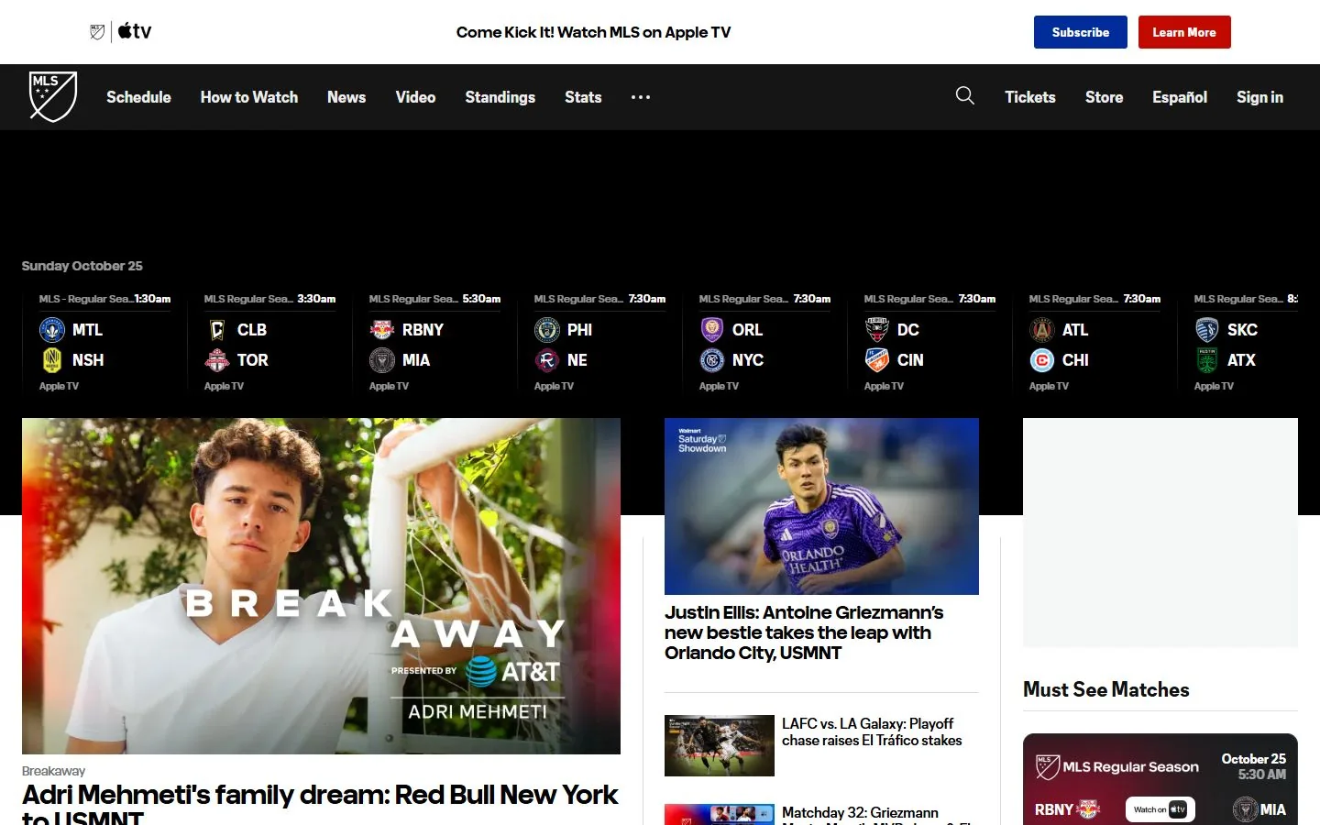
Task: Open the News section
Action: [x=346, y=97]
